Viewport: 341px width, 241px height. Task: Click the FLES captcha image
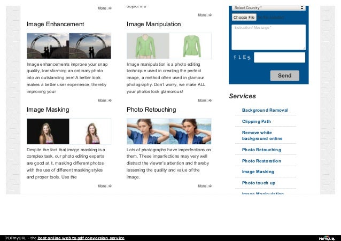click(x=242, y=57)
